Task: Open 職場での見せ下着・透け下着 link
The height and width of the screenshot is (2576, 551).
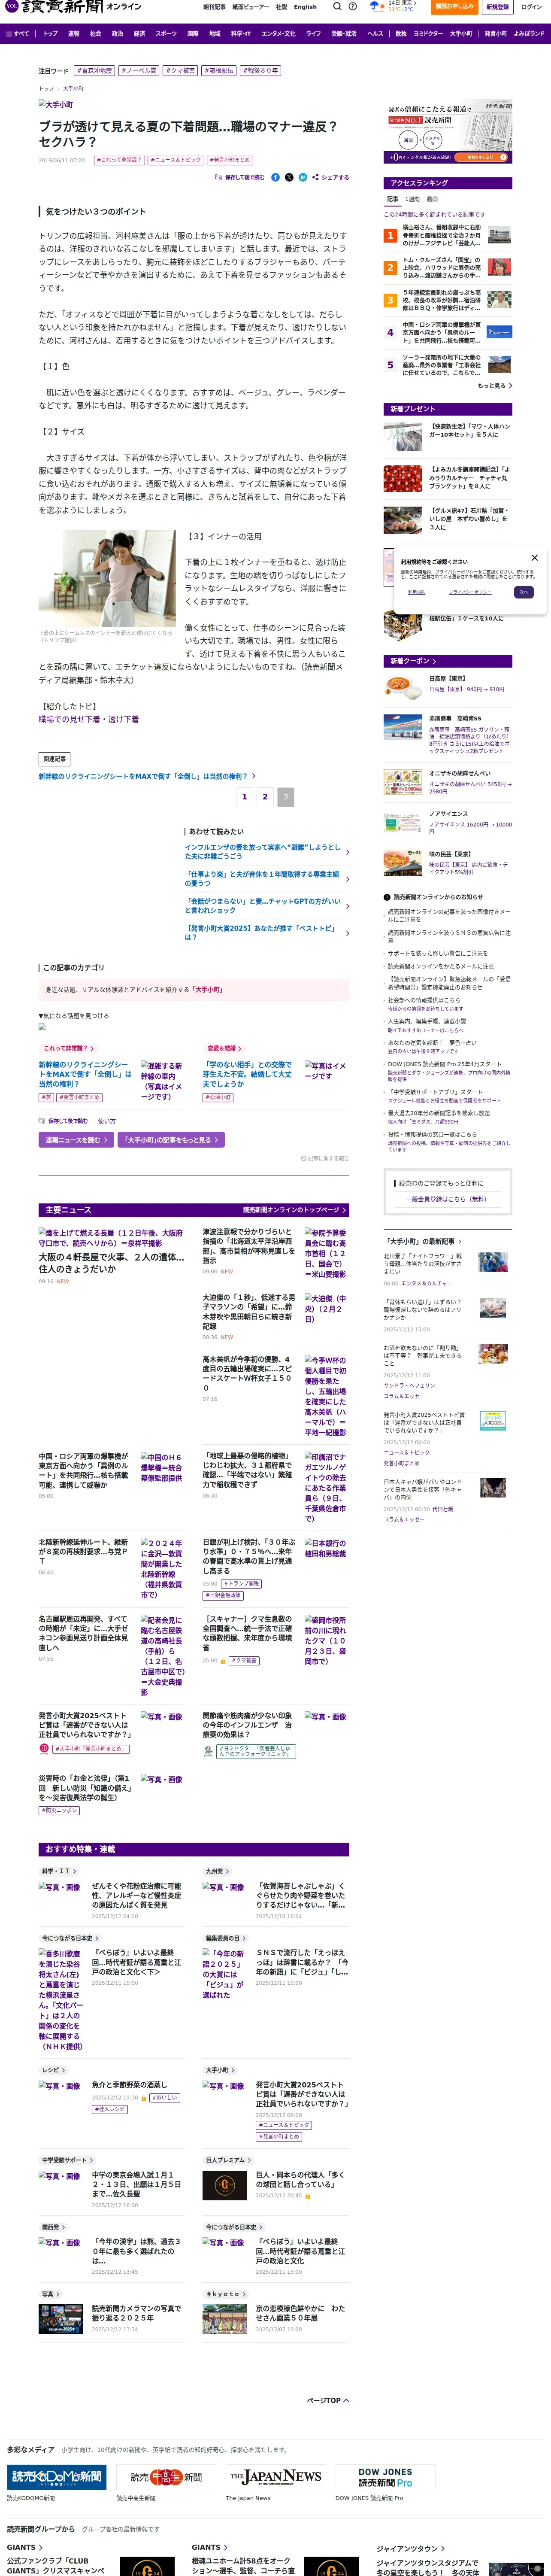Action: pos(89,719)
